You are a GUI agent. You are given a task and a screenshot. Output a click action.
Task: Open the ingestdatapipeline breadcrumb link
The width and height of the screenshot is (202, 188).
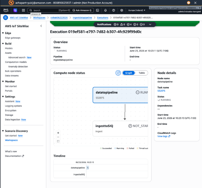[x=82, y=18]
